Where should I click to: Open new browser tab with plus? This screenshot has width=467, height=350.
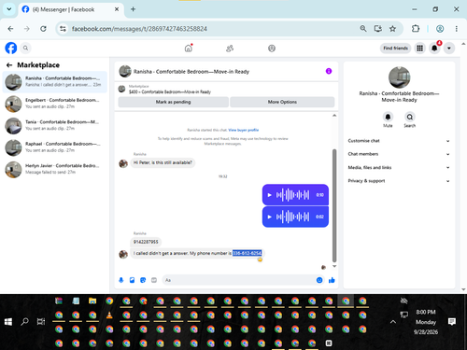click(133, 9)
